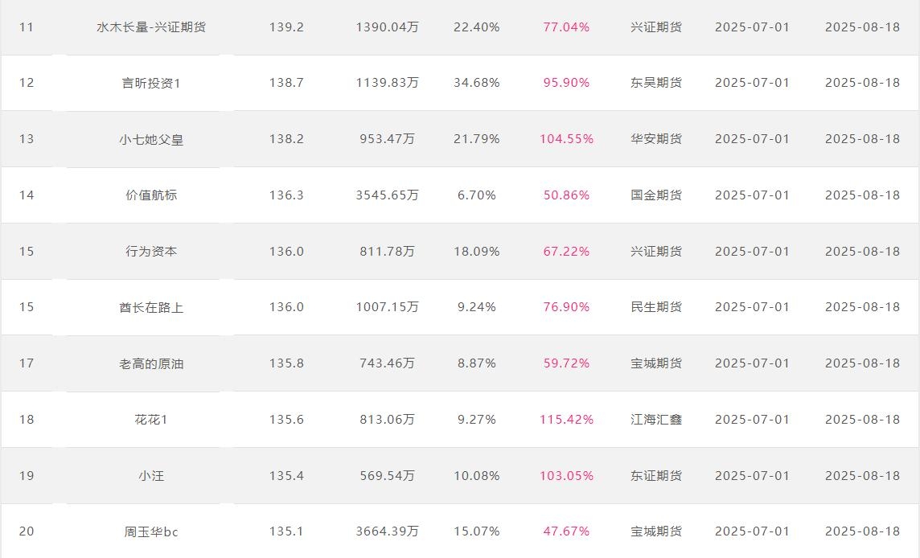This screenshot has width=920, height=558.
Task: Open account 水木长量-兴证期货
Action: pyautogui.click(x=151, y=27)
